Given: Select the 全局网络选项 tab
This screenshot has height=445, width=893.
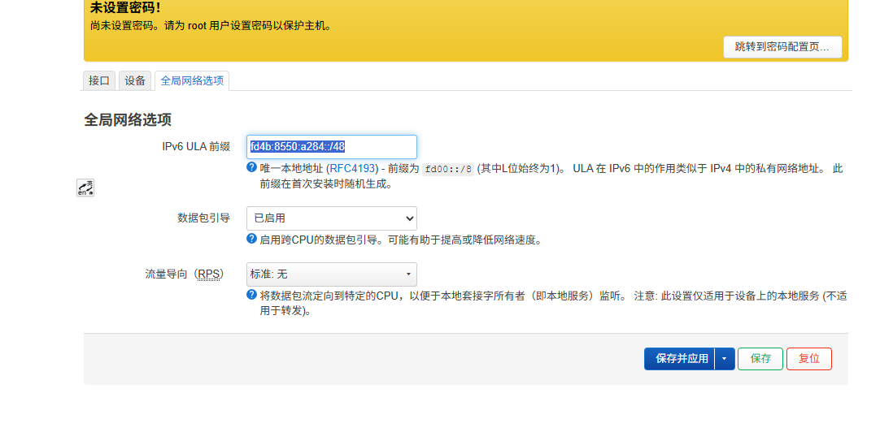Looking at the screenshot, I should (192, 80).
